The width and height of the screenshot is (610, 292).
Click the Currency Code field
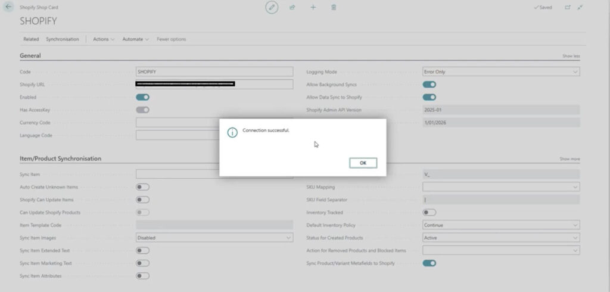(178, 123)
